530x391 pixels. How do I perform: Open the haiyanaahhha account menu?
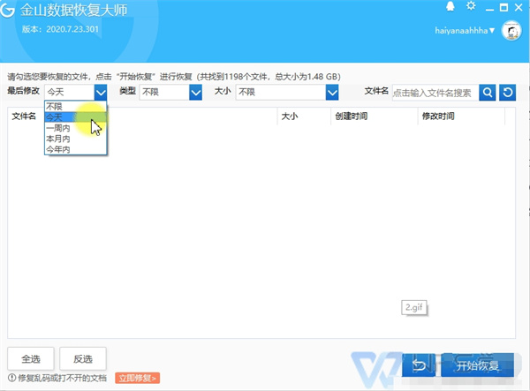point(465,31)
